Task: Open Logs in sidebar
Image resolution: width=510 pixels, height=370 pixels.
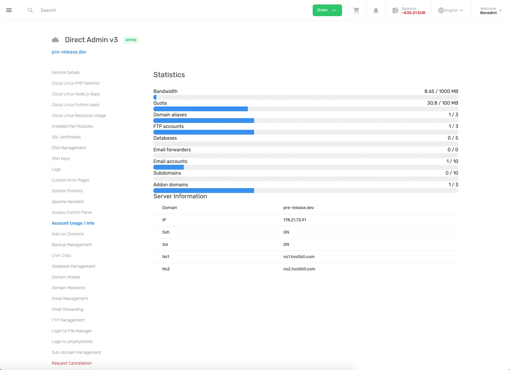Action: tap(56, 169)
